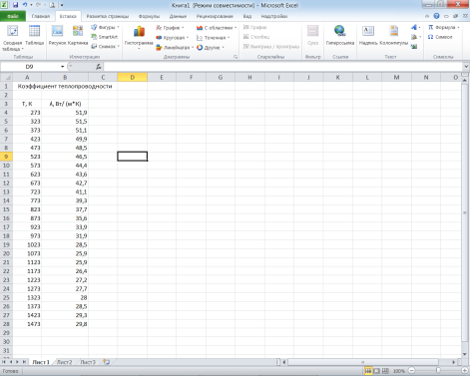The image size is (470, 376).
Task: Open the Файл tab
Action: (x=13, y=16)
